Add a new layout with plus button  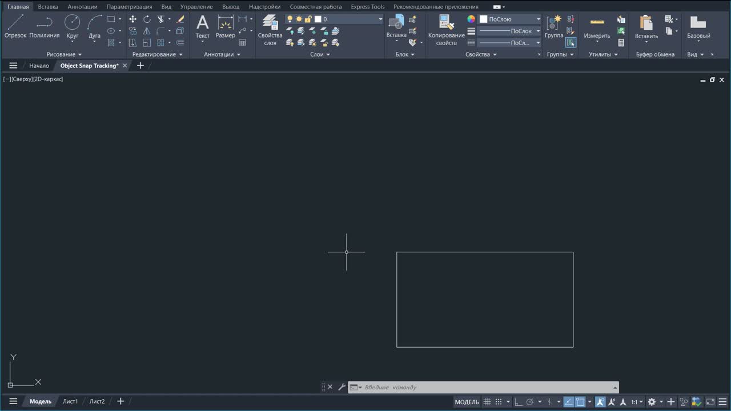click(x=121, y=401)
